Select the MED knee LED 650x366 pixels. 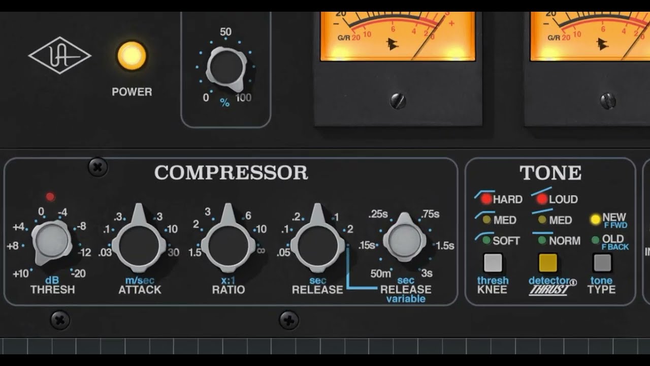coord(486,220)
